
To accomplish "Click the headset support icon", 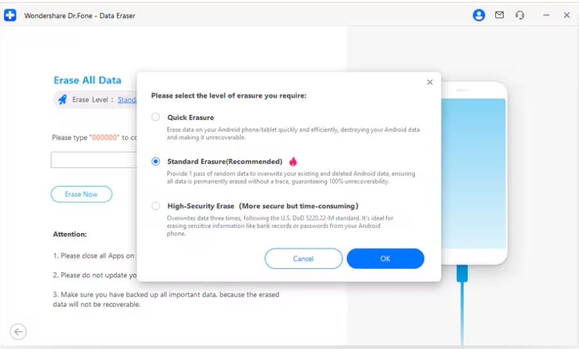I will (x=520, y=15).
